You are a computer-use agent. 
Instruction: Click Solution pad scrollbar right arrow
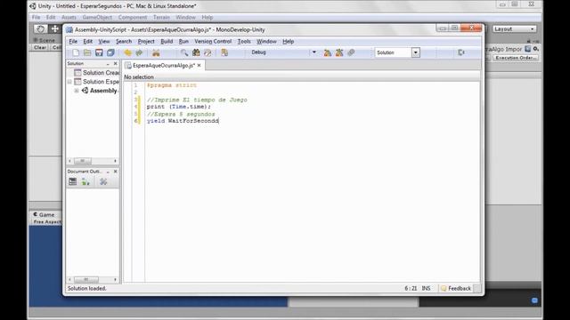tap(115, 161)
